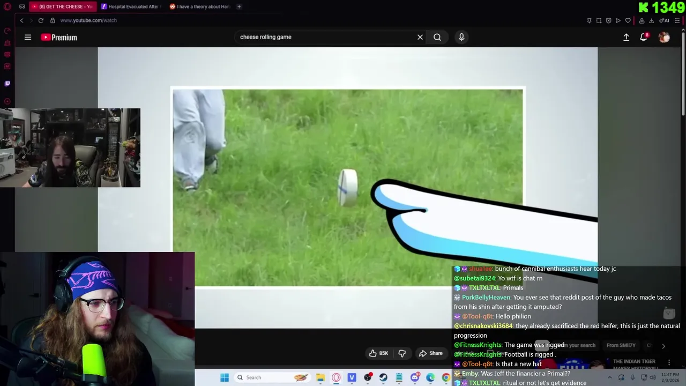This screenshot has width=686, height=386.
Task: Open File Explorer from taskbar
Action: pyautogui.click(x=320, y=377)
